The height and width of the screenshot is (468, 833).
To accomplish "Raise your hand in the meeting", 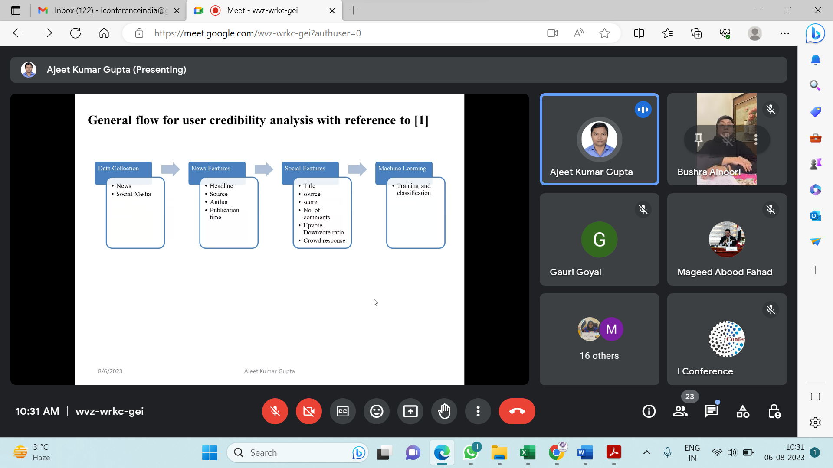I will point(444,411).
